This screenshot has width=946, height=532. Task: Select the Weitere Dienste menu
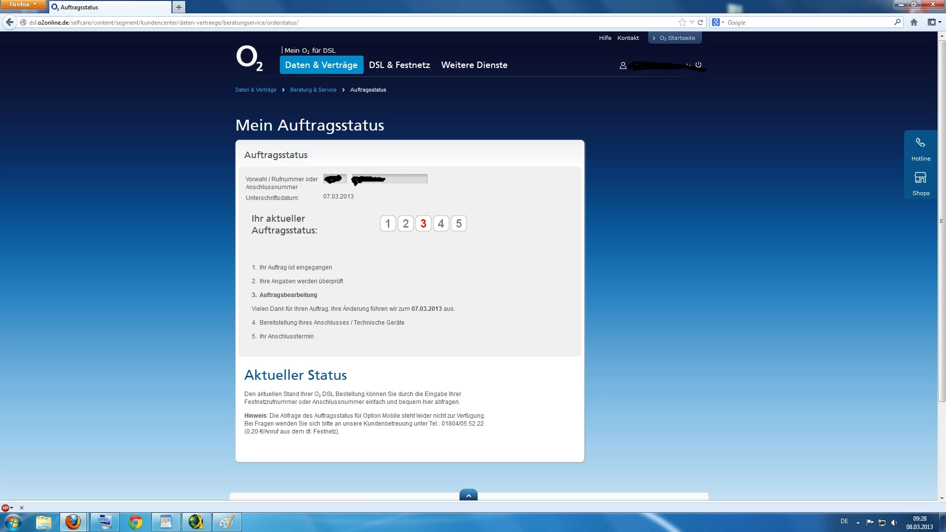[x=474, y=65]
